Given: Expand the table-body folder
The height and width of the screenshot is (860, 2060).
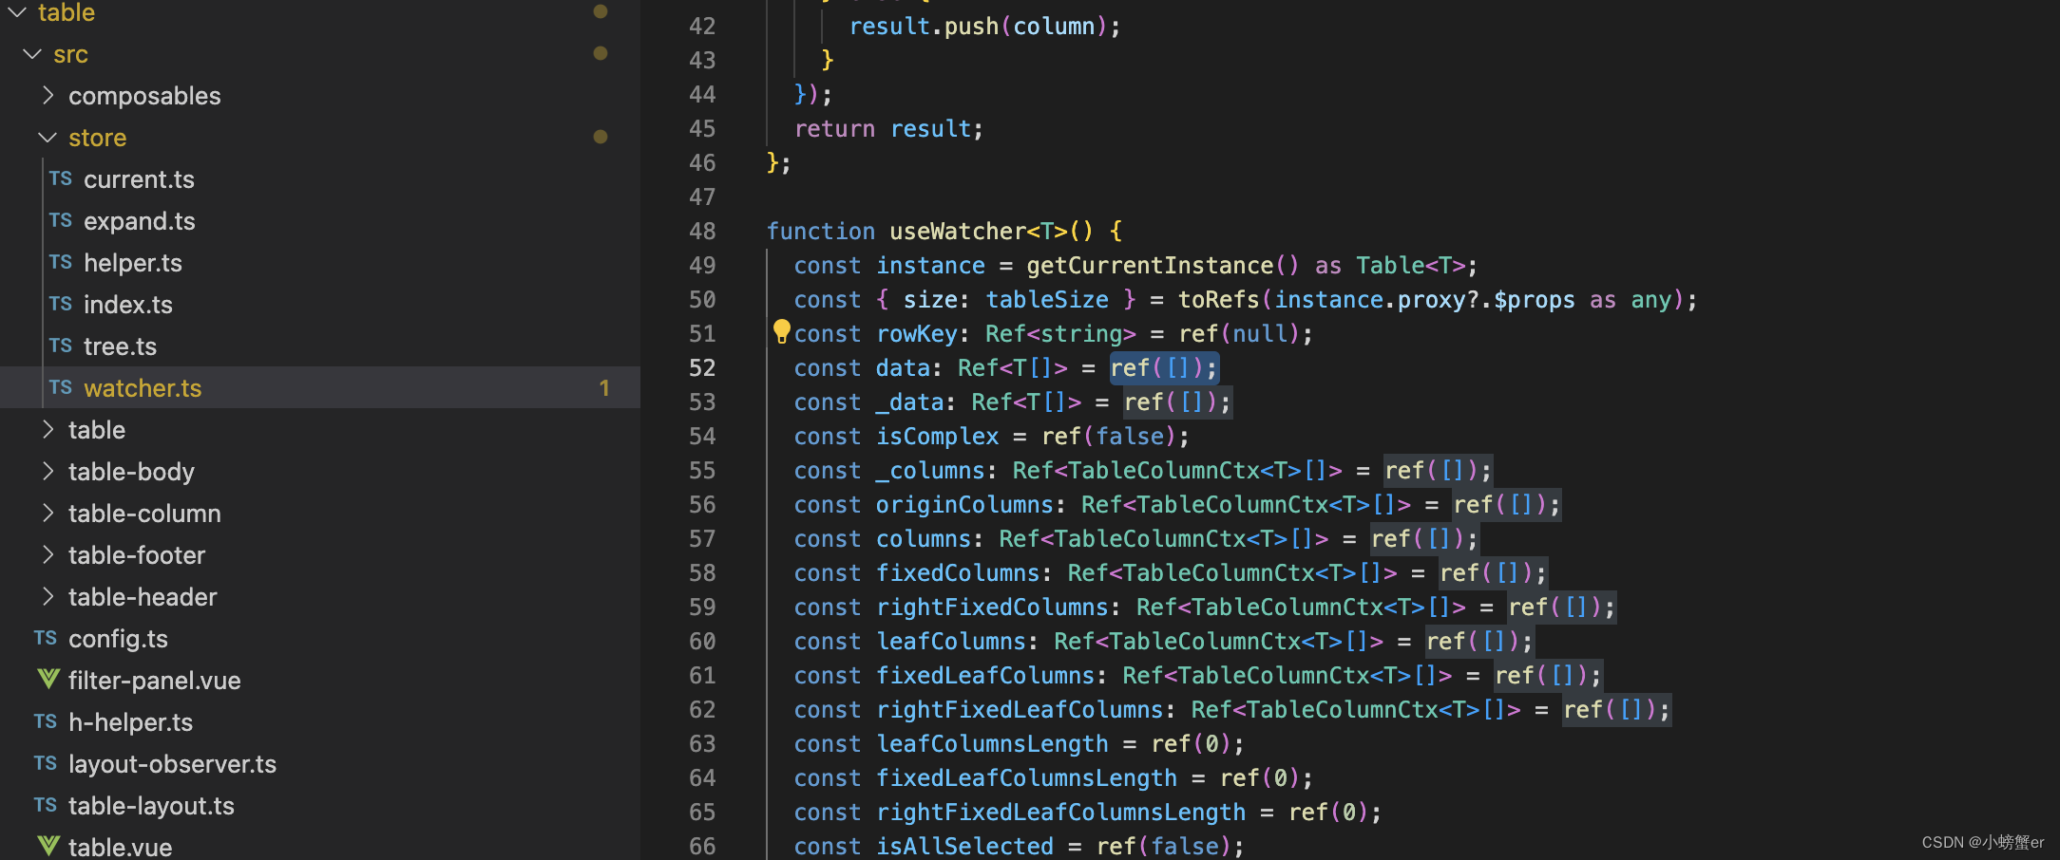Looking at the screenshot, I should point(48,471).
